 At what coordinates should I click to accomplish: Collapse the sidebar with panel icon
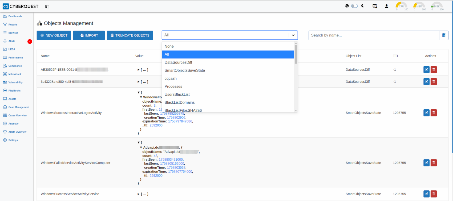click(x=47, y=6)
